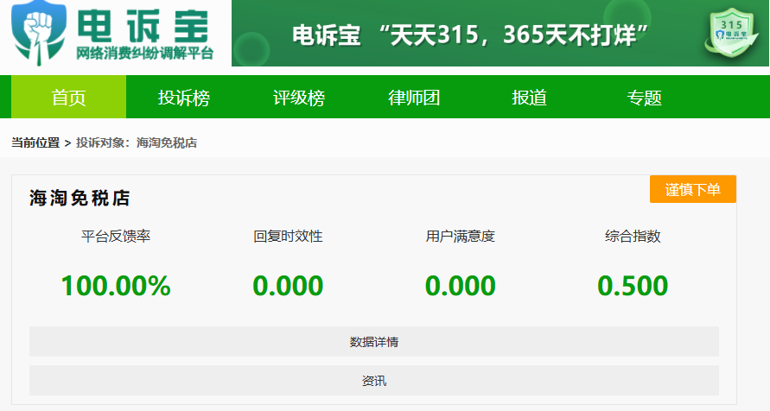
Task: Open the 报道 section
Action: 529,97
